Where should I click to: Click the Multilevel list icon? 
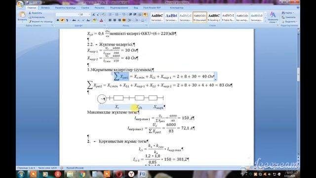coord(124,14)
